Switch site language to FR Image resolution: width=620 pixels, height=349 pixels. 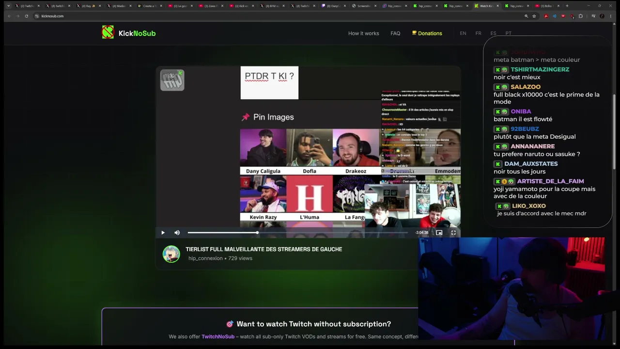click(x=479, y=33)
